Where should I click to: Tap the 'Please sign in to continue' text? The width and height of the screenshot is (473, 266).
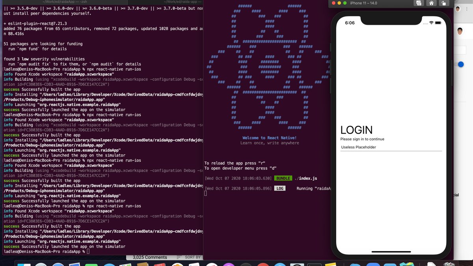[362, 139]
